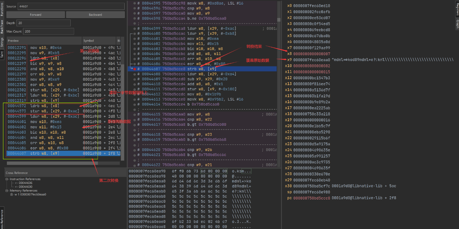Select taint row 00044573 'stur w8, [x29, #-0xac]'

63,111
